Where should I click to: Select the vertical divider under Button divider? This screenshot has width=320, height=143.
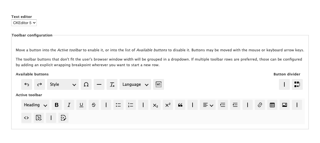pos(284,84)
